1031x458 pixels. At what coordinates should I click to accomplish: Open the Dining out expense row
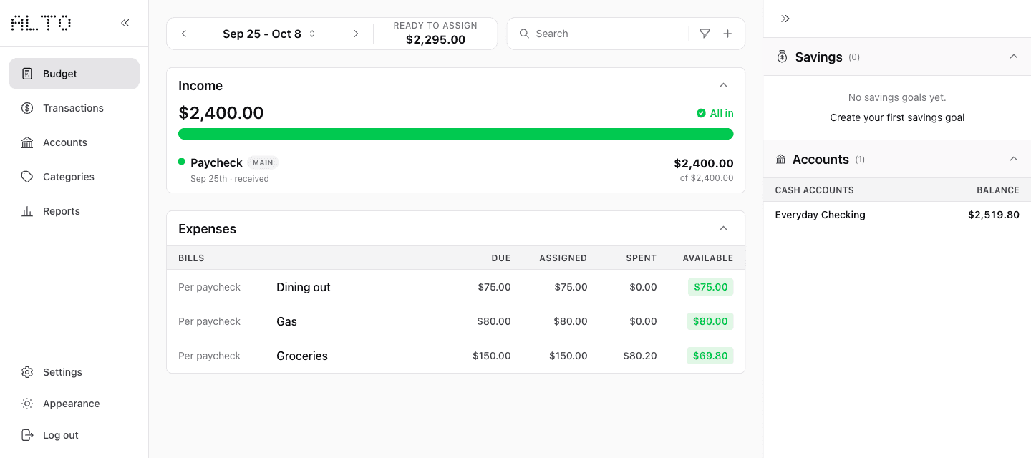click(455, 287)
